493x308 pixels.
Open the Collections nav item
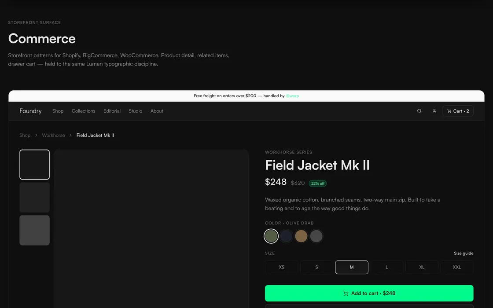click(83, 111)
